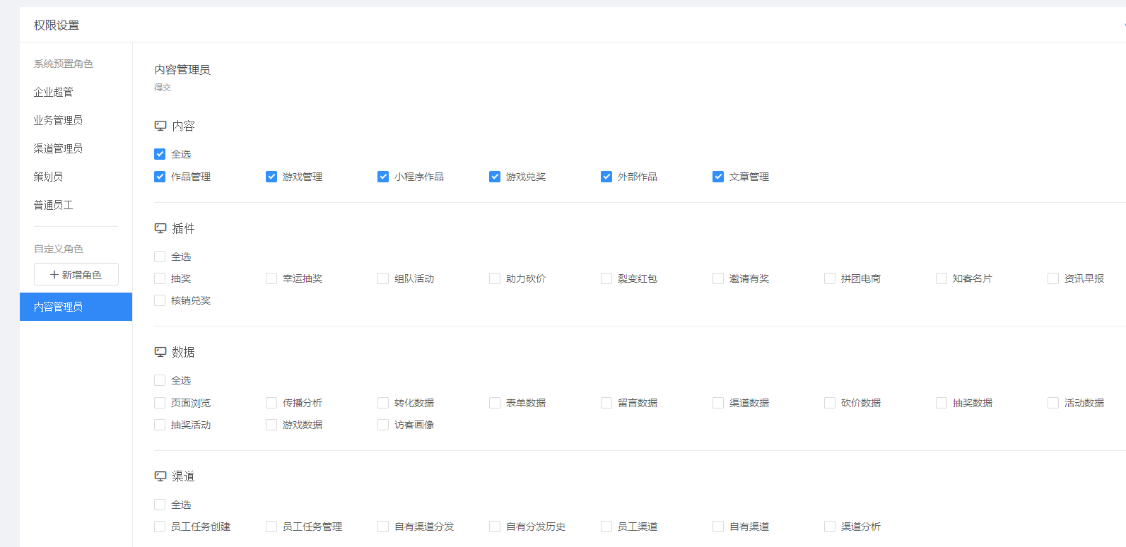This screenshot has height=547, width=1126.
Task: Enable 渠道分析 checkbox
Action: (x=830, y=527)
